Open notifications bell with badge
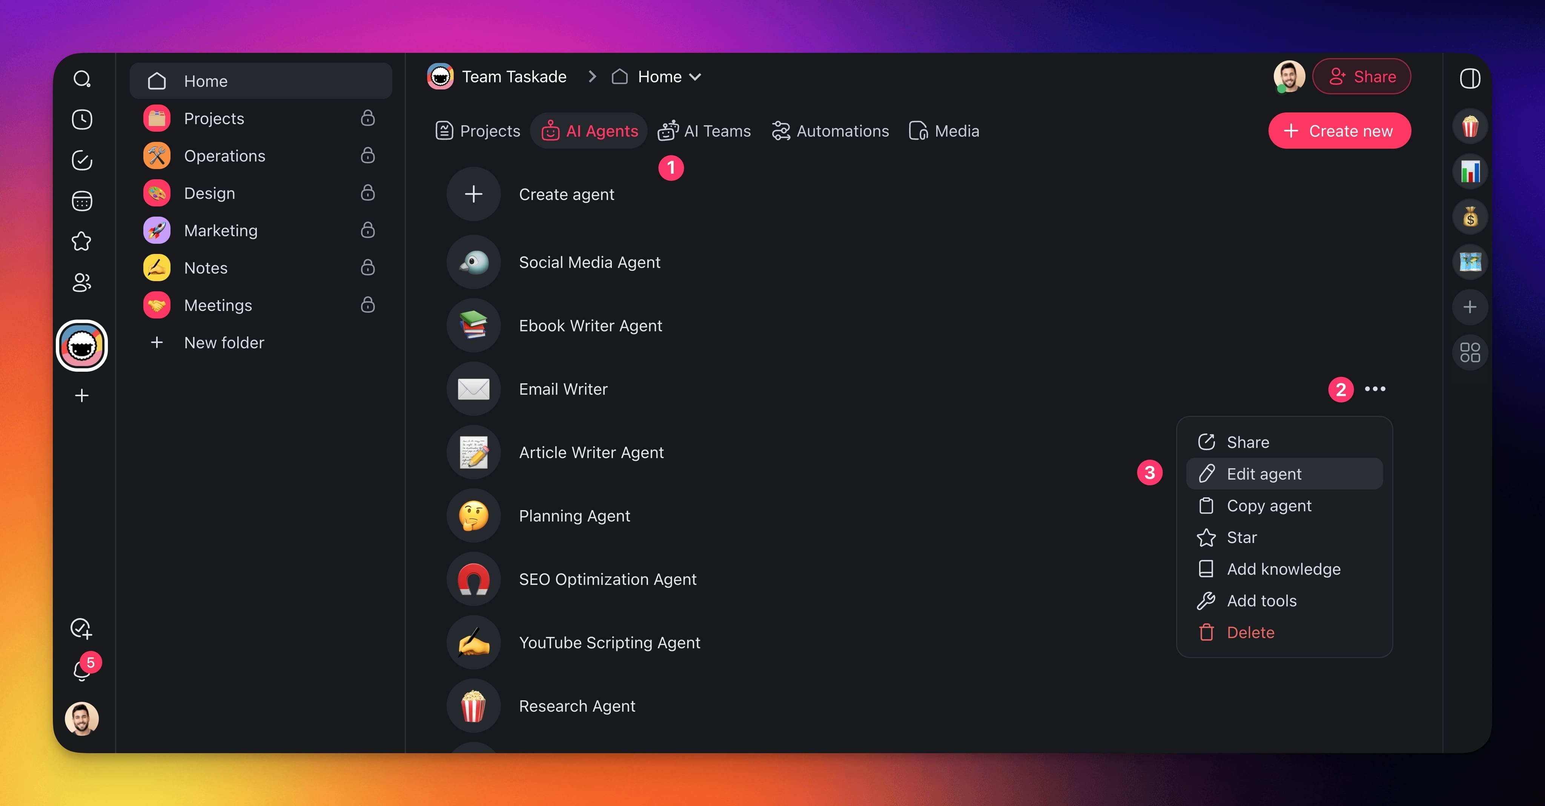Screen dimensions: 1545x806 (81, 670)
